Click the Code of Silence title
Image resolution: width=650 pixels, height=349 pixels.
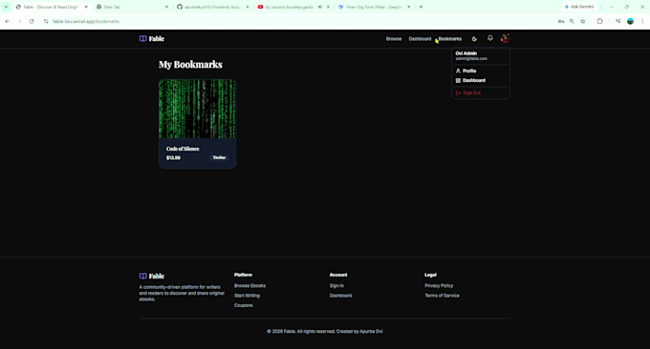tap(183, 149)
